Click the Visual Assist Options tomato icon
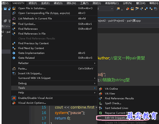159x124 pixels. coord(14,103)
